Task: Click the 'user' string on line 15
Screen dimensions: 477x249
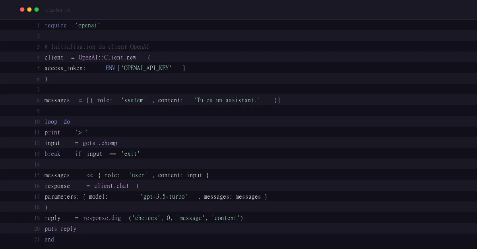Action: point(138,175)
